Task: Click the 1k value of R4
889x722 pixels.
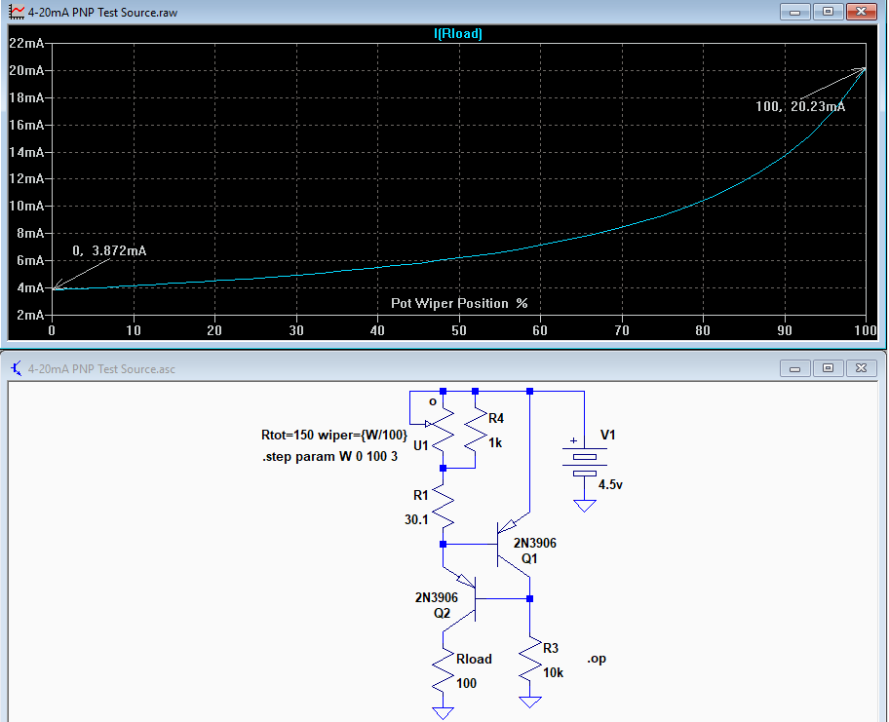Action: click(x=495, y=442)
